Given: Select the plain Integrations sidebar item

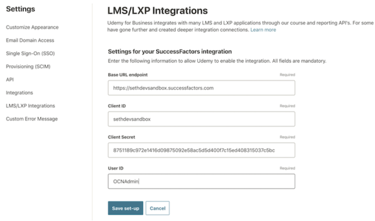Looking at the screenshot, I should coord(19,93).
